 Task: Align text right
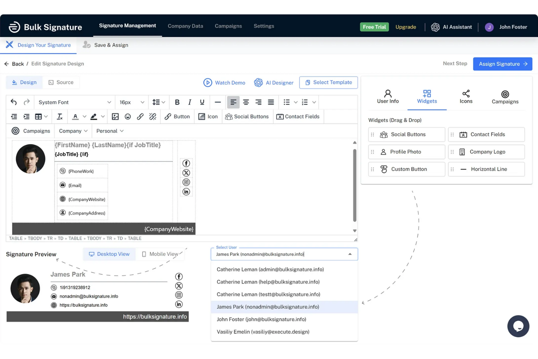click(x=258, y=102)
